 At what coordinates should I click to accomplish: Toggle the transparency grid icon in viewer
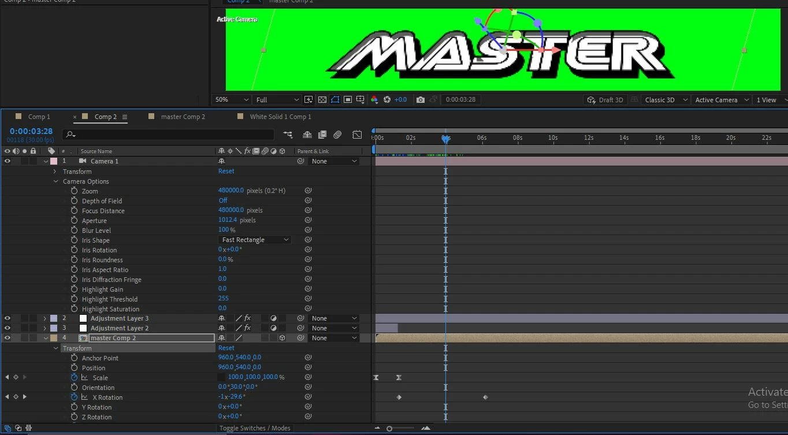[x=322, y=100]
